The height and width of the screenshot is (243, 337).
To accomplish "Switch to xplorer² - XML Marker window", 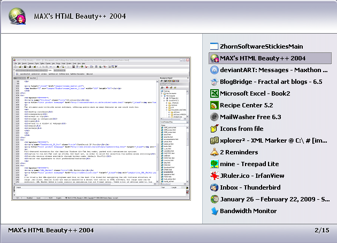I will pyautogui.click(x=273, y=140).
